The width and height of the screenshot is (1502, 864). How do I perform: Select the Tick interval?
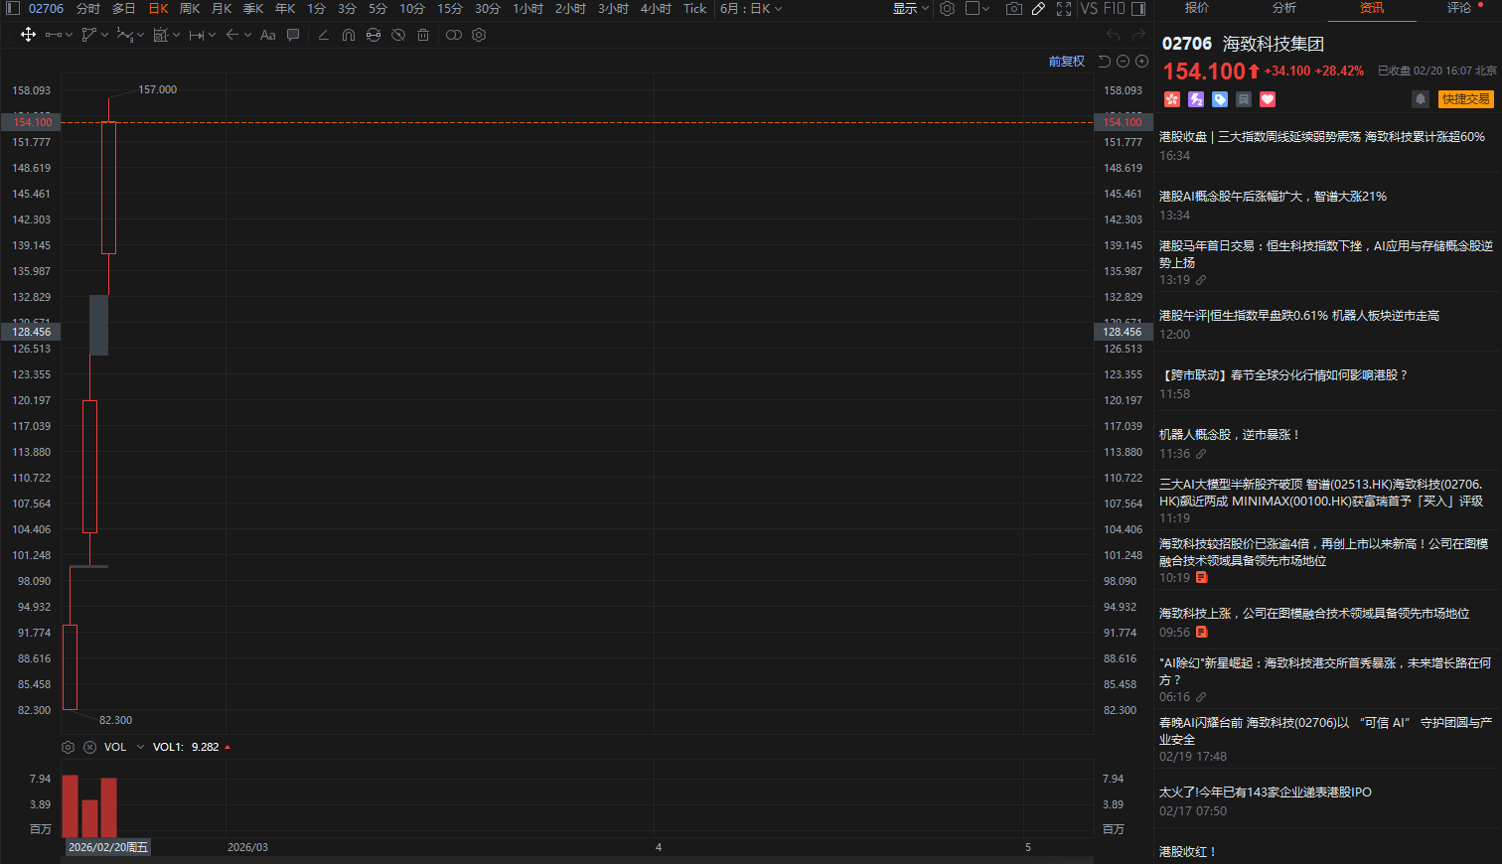[x=694, y=8]
